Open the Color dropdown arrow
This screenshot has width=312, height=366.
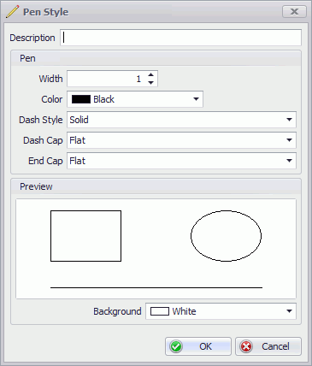pos(196,99)
